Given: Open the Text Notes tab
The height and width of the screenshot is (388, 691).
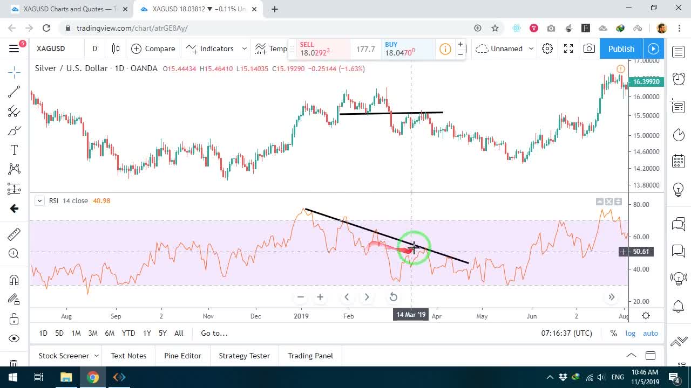Looking at the screenshot, I should (x=128, y=356).
